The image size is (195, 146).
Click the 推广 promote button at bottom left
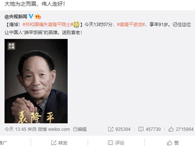pos(4,143)
